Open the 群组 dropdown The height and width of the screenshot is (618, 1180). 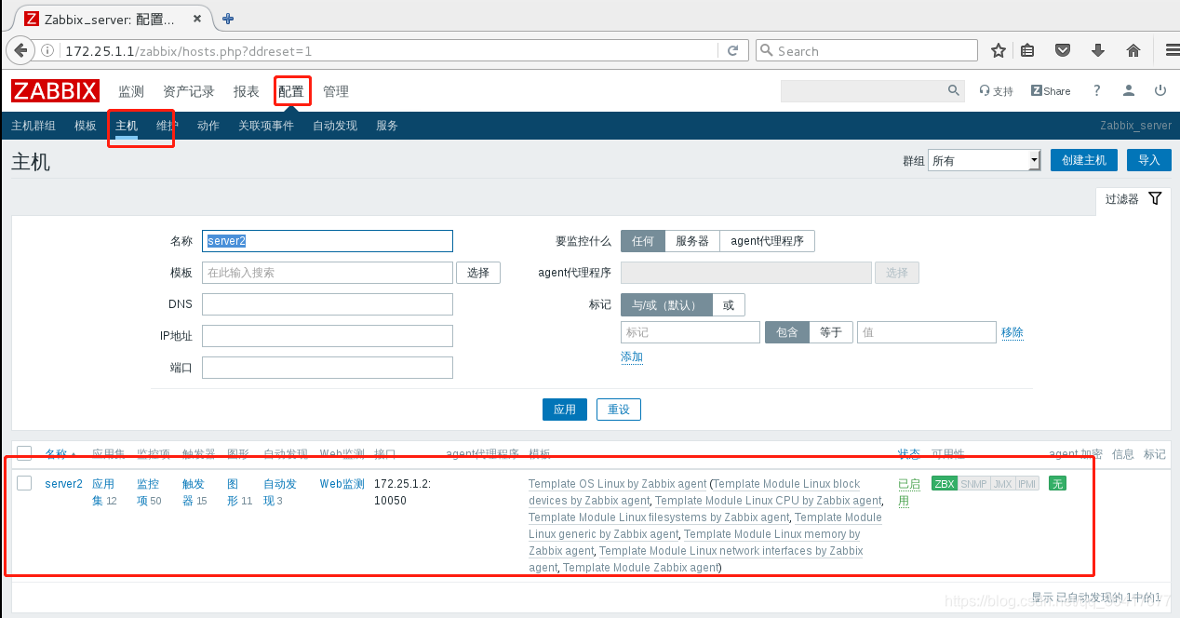click(x=984, y=160)
